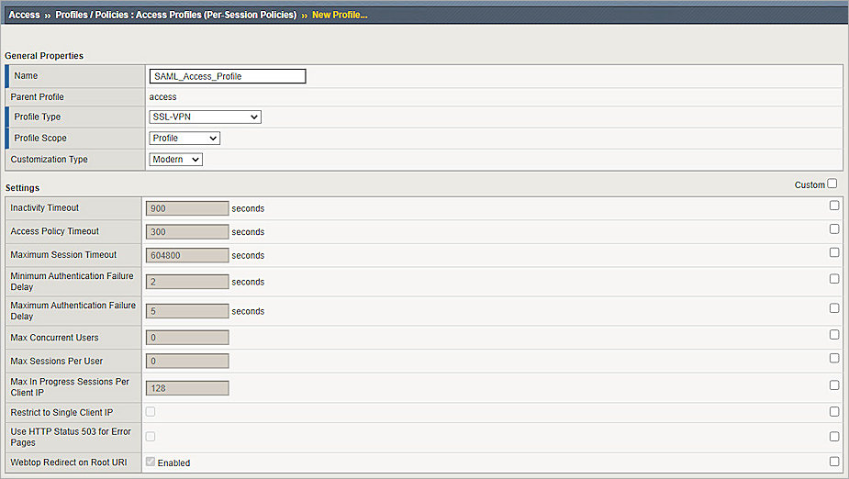The width and height of the screenshot is (849, 479).
Task: Enable custom Maximum Session Timeout checkbox
Action: (x=834, y=252)
